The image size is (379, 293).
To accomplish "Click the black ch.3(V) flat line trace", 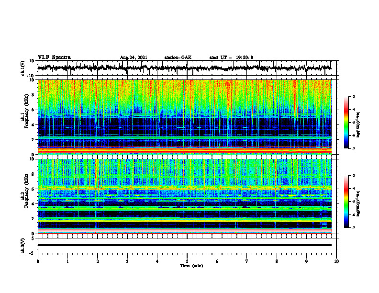I will 185,245.
